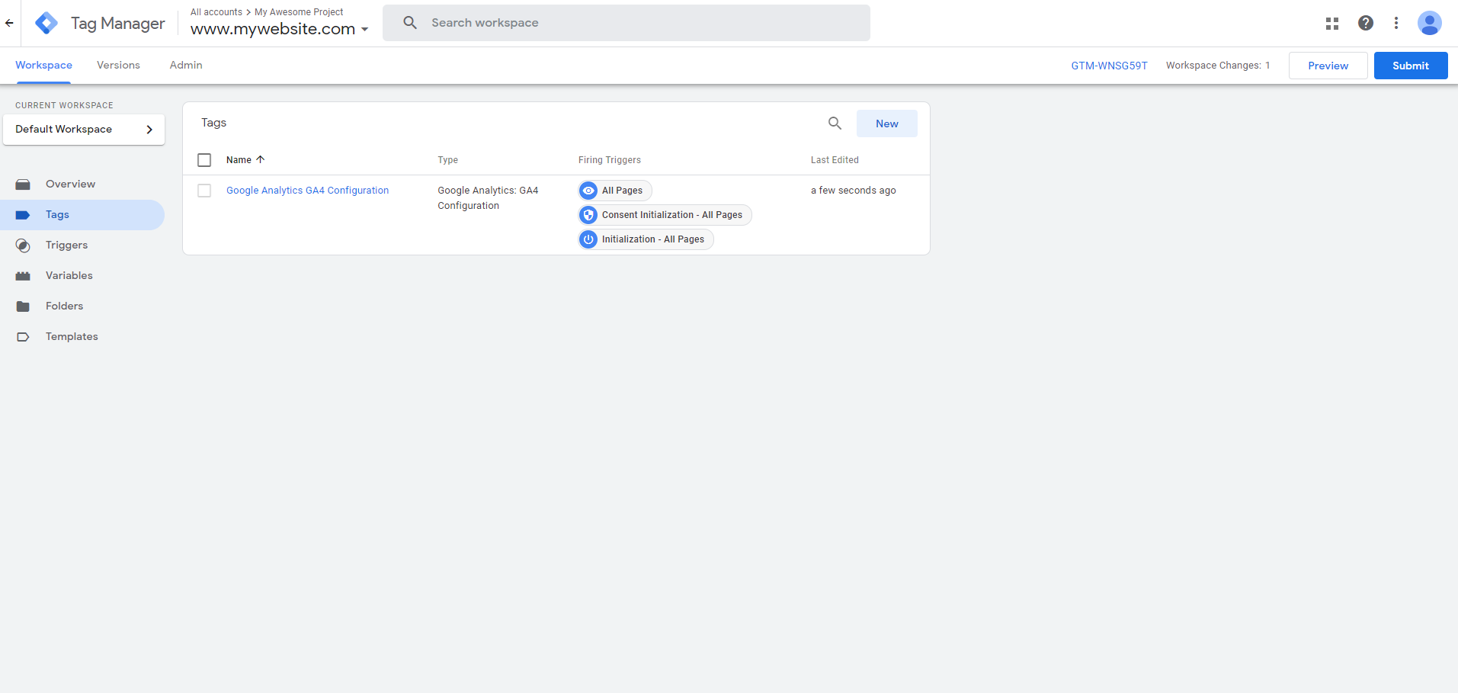The width and height of the screenshot is (1458, 693).
Task: Focus the Search workspace input field
Action: pos(626,23)
